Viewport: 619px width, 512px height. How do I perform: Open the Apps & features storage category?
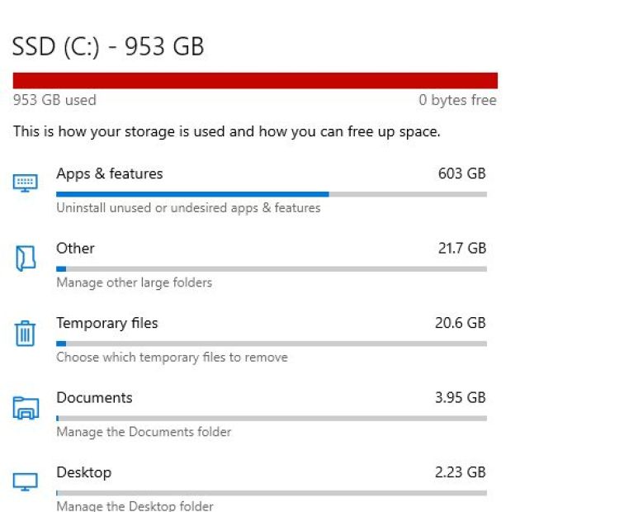click(x=110, y=174)
